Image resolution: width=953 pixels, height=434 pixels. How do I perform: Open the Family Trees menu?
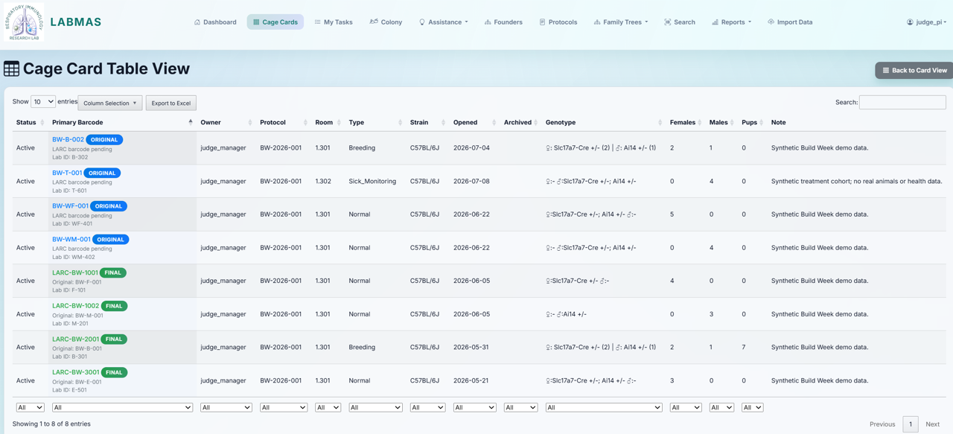[621, 22]
